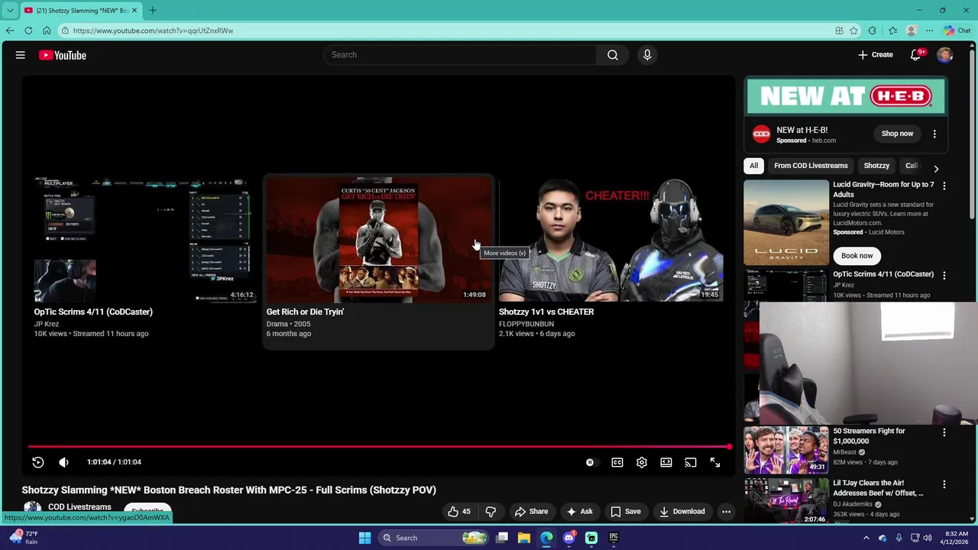Open Copilot Chat in Edge
The image size is (978, 550).
point(957,31)
